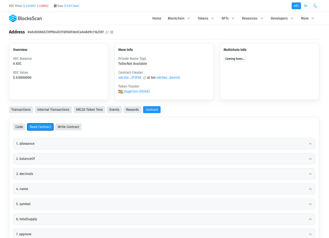The height and width of the screenshot is (238, 329).
Task: Switch to the Transactions tab
Action: click(x=21, y=110)
